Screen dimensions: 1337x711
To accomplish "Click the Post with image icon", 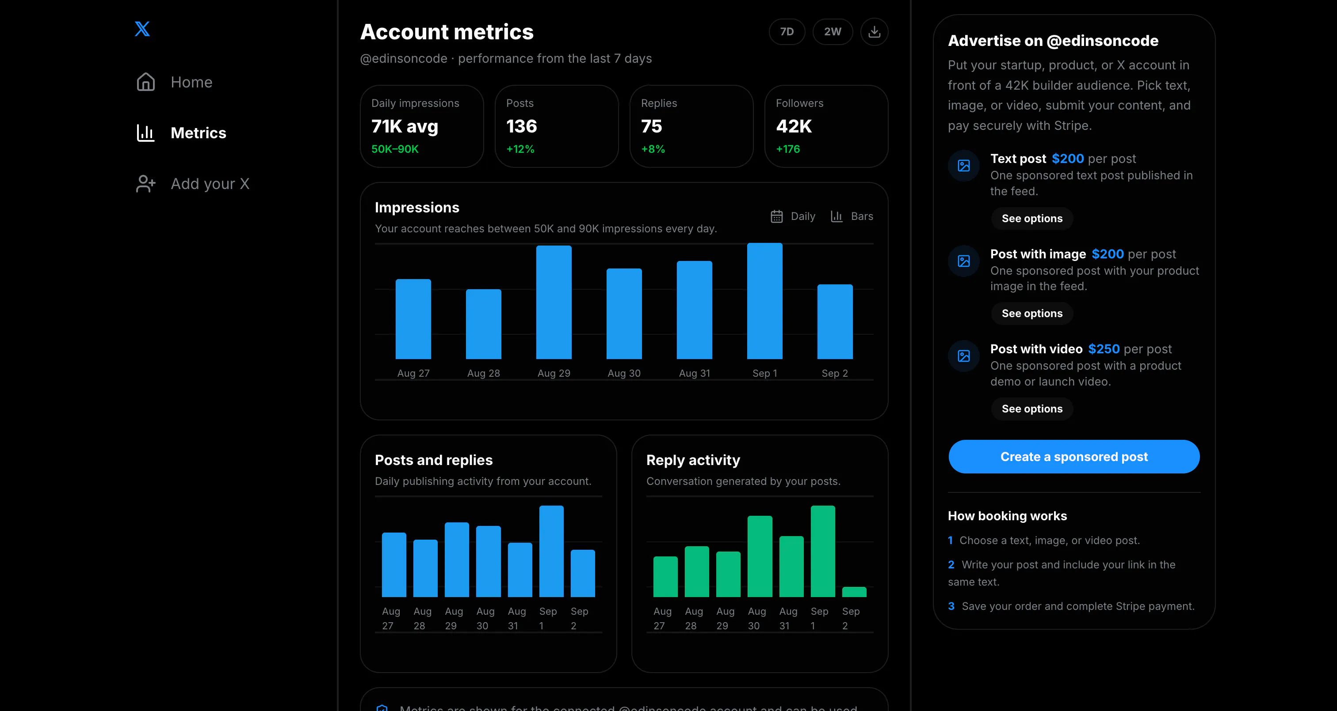I will pyautogui.click(x=964, y=261).
